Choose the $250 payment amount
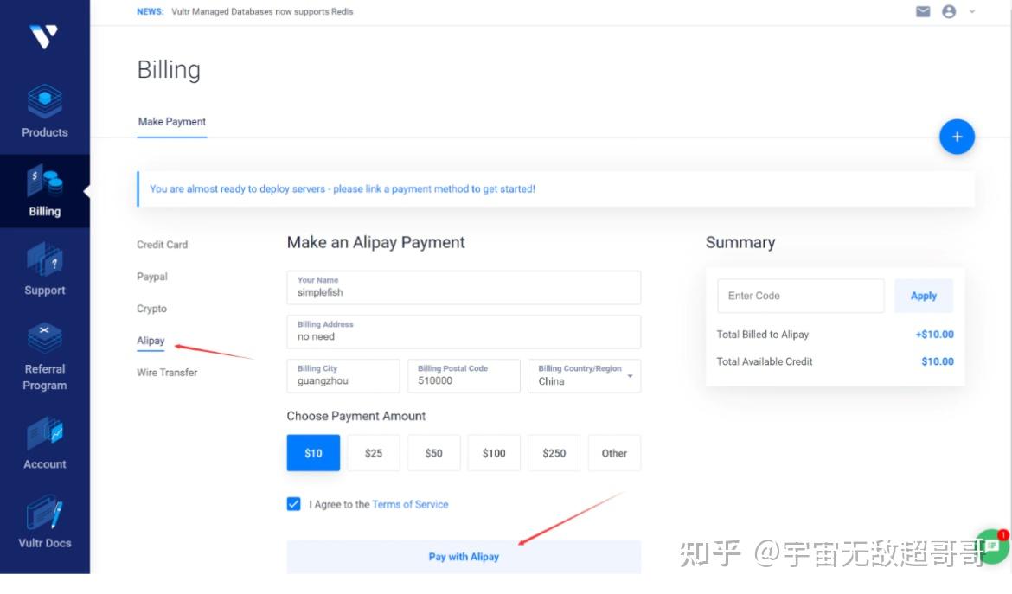Screen dimensions: 1012x594 coord(554,453)
